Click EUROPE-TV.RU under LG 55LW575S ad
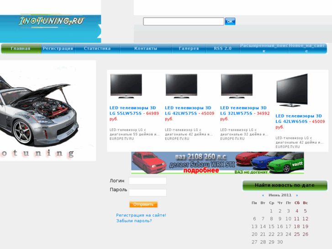 point(121,138)
